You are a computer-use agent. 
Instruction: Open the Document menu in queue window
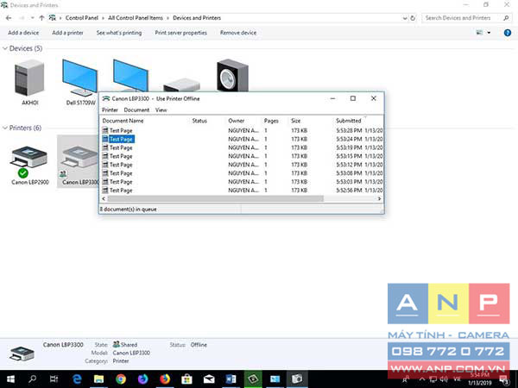tap(136, 110)
